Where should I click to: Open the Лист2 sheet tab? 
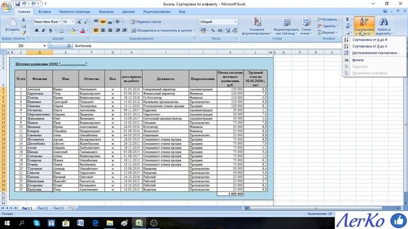click(43, 208)
